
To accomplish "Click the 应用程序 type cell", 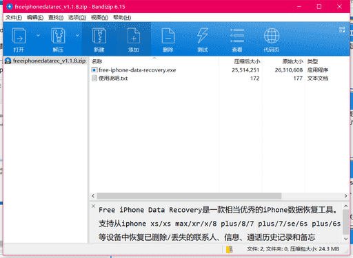I will click(318, 70).
